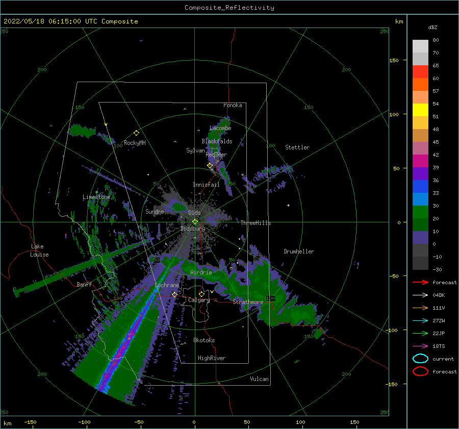Click the Sylvan label
Viewport: 459px width, 429px height.
coord(195,150)
